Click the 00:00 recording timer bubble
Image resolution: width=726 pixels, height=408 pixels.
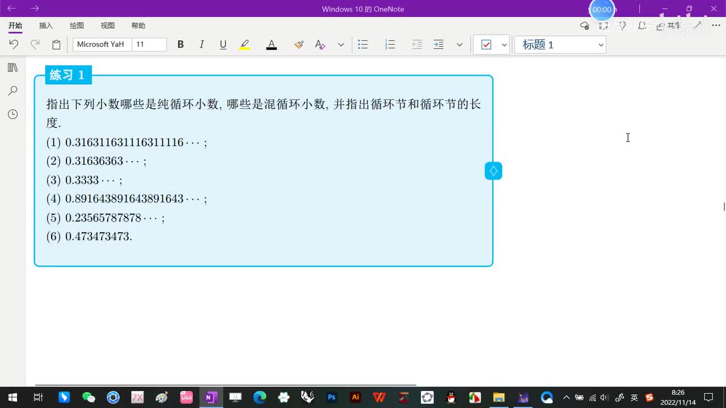coord(602,10)
